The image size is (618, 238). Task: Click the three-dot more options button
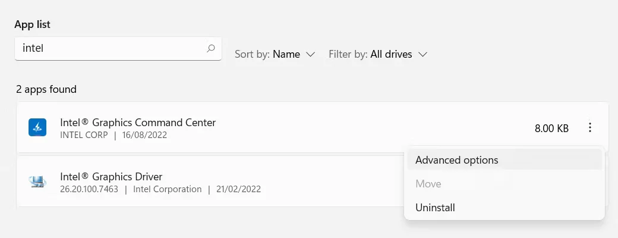pyautogui.click(x=589, y=127)
